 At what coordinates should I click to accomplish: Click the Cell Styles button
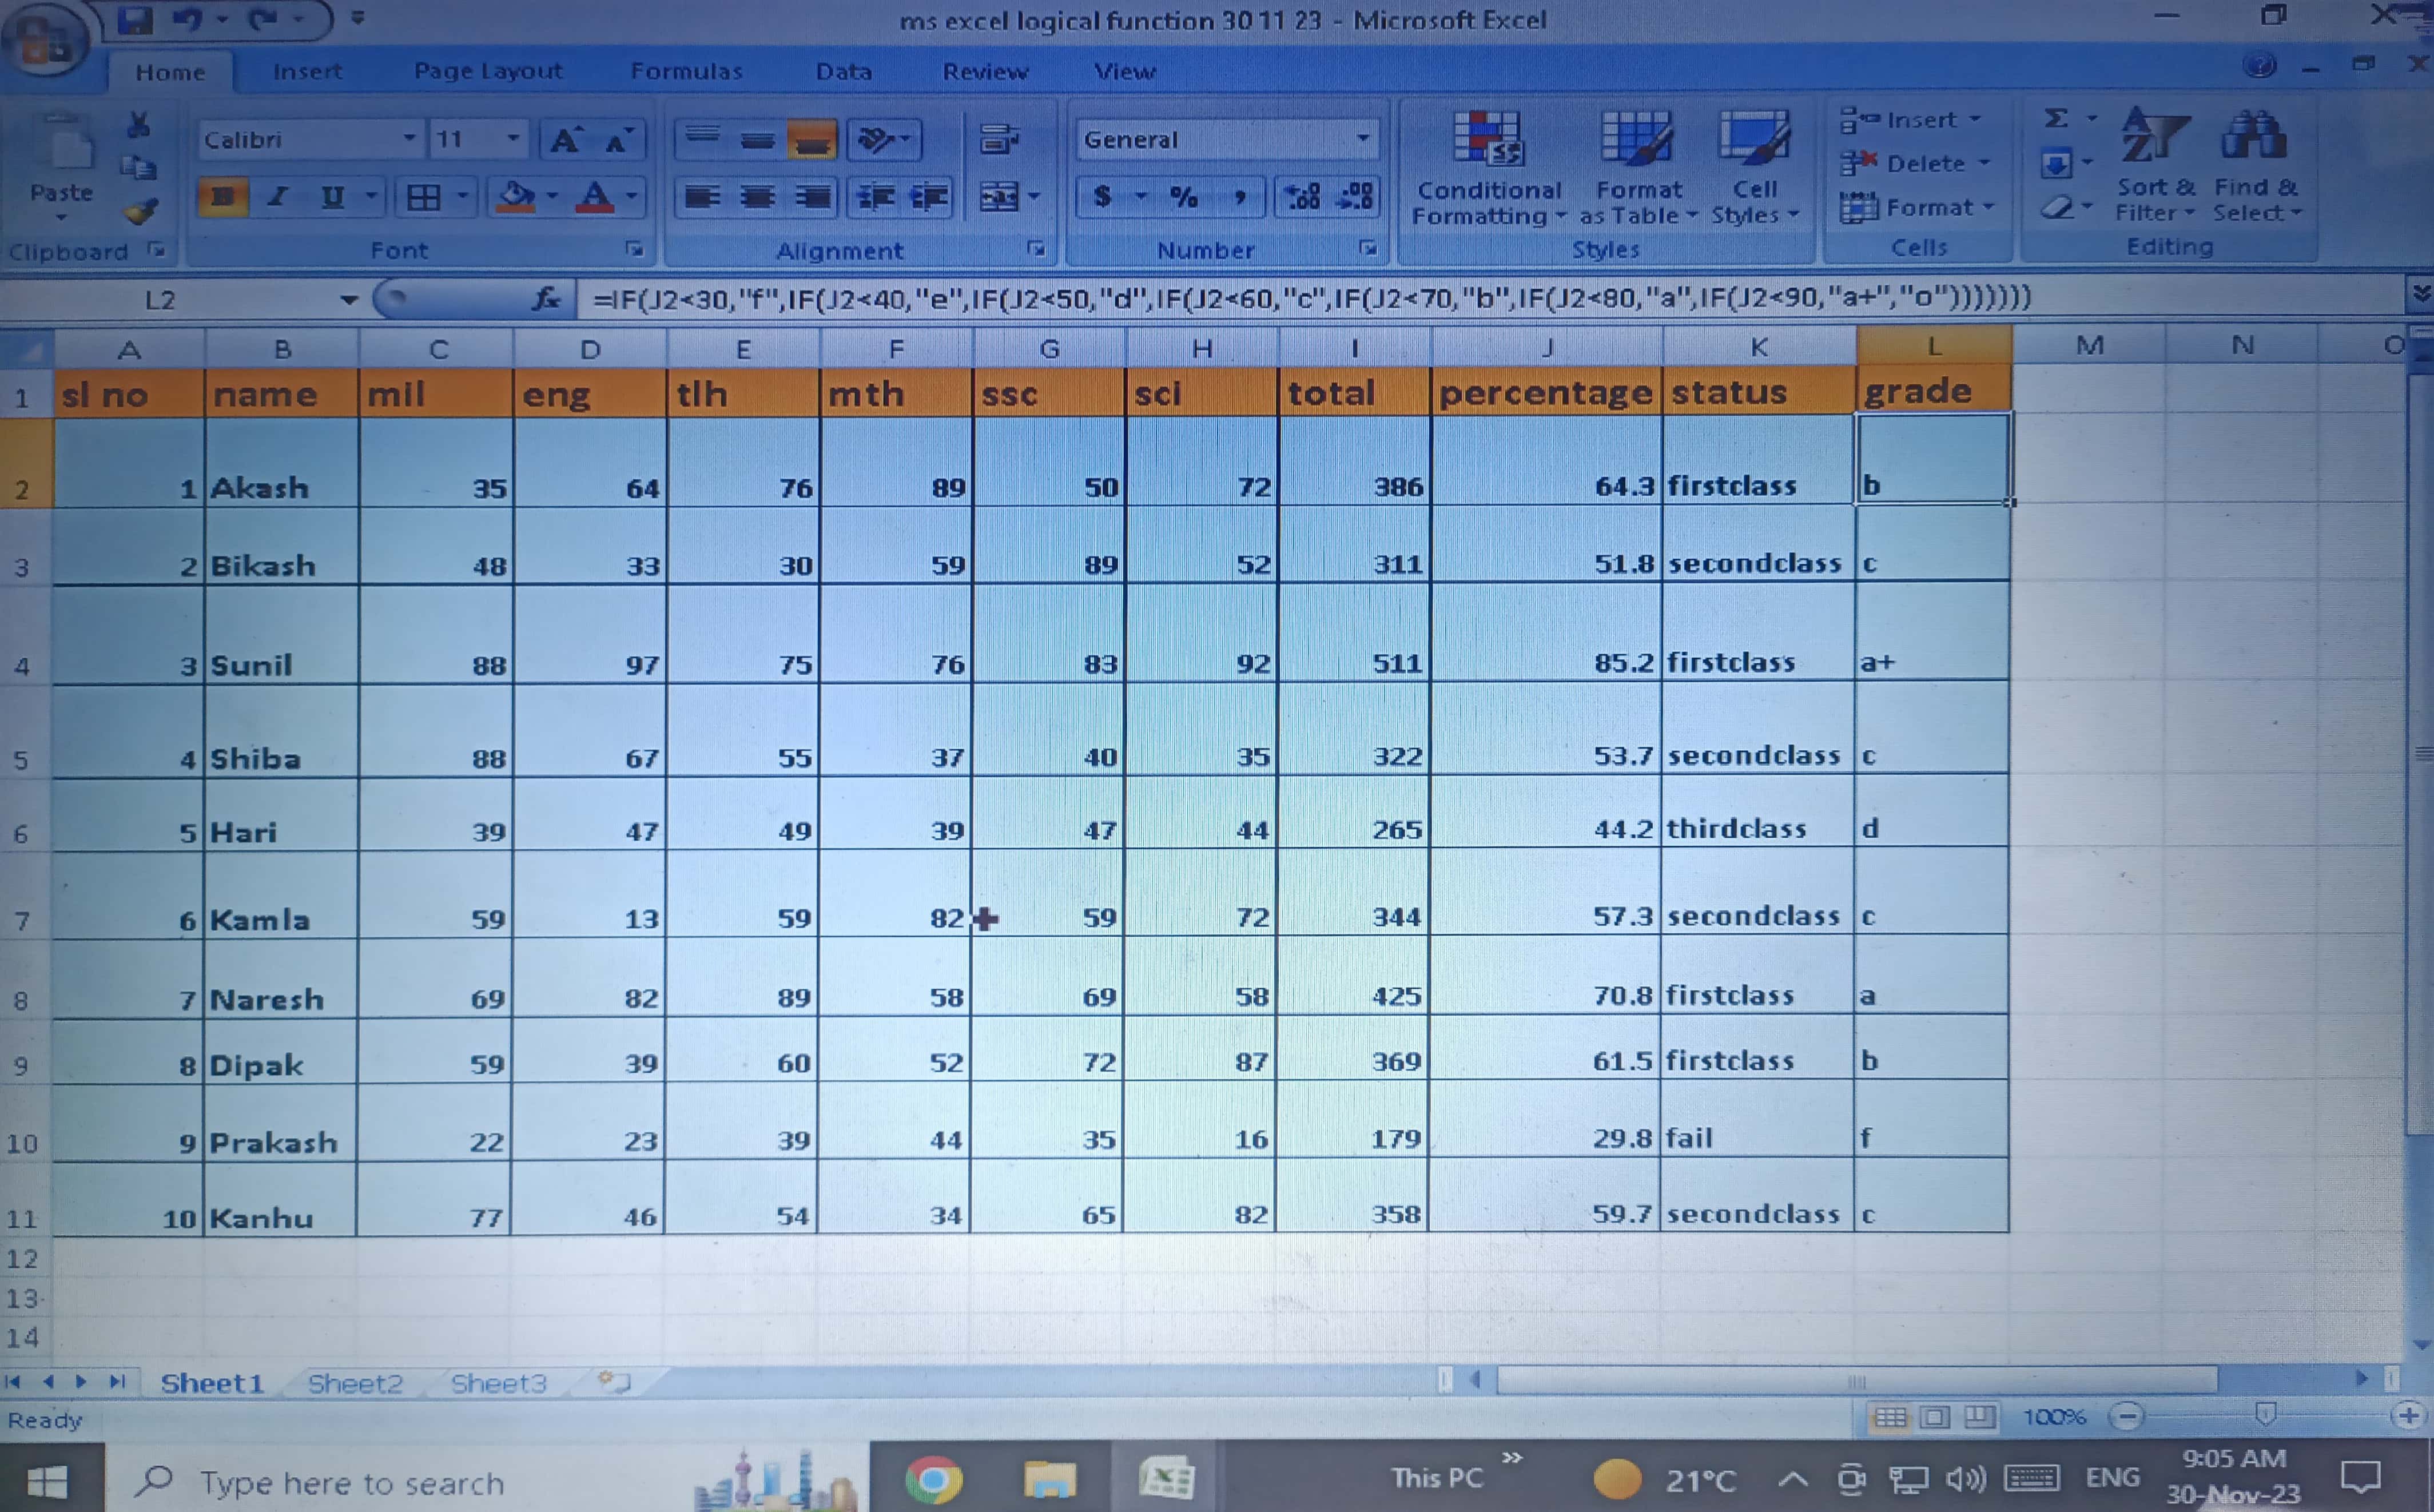click(x=1754, y=140)
